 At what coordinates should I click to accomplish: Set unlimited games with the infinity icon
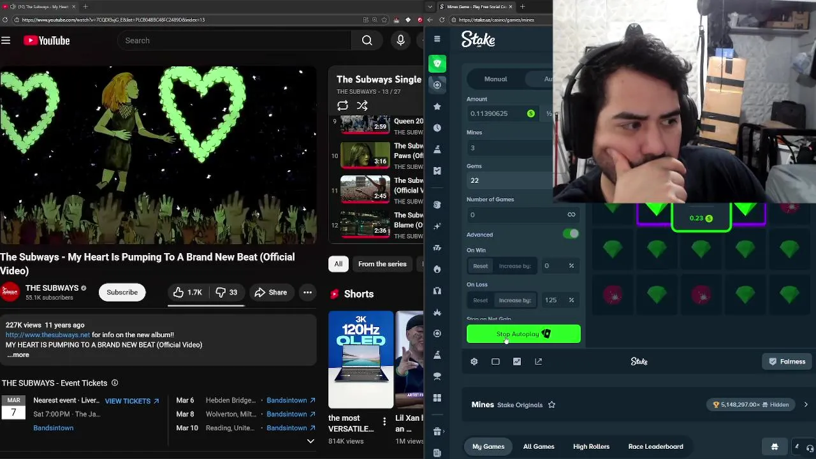(x=571, y=215)
